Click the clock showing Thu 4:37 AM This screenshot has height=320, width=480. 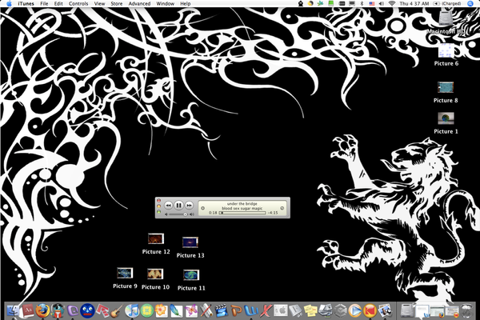pos(414,4)
